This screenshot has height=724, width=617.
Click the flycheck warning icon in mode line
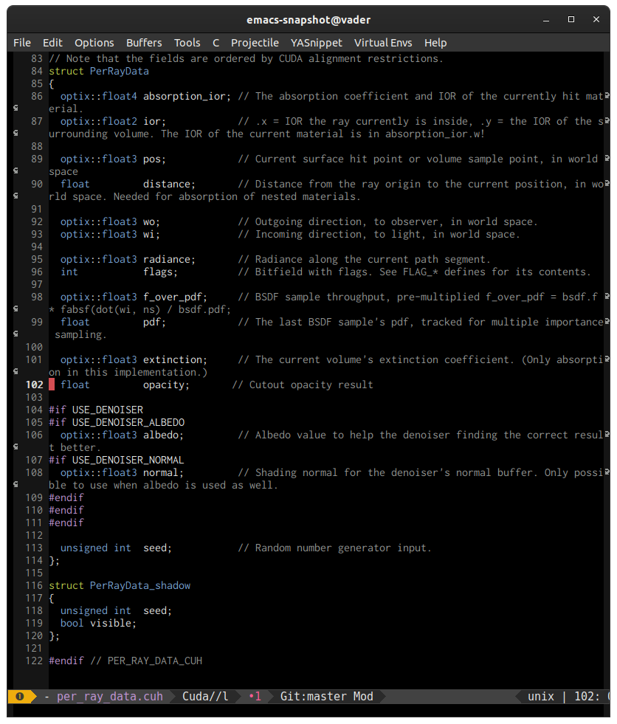click(20, 696)
